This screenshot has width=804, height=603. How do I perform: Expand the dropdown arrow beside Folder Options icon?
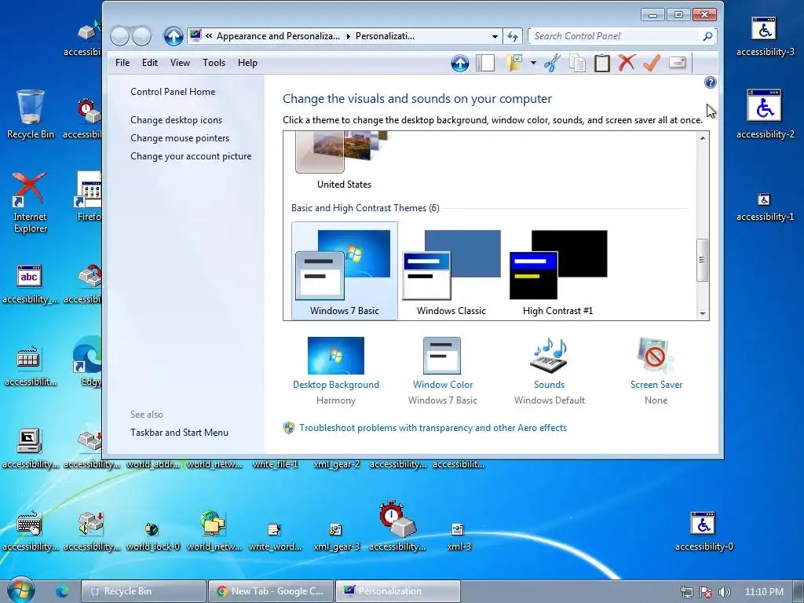[533, 63]
